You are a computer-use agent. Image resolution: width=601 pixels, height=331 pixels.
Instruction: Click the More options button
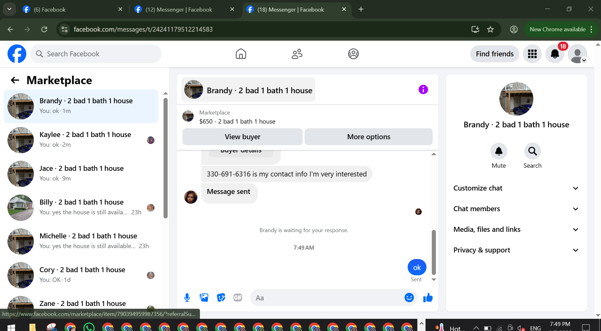368,137
